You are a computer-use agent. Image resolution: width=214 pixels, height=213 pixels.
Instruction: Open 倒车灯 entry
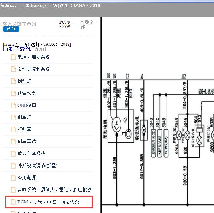[x=24, y=117]
